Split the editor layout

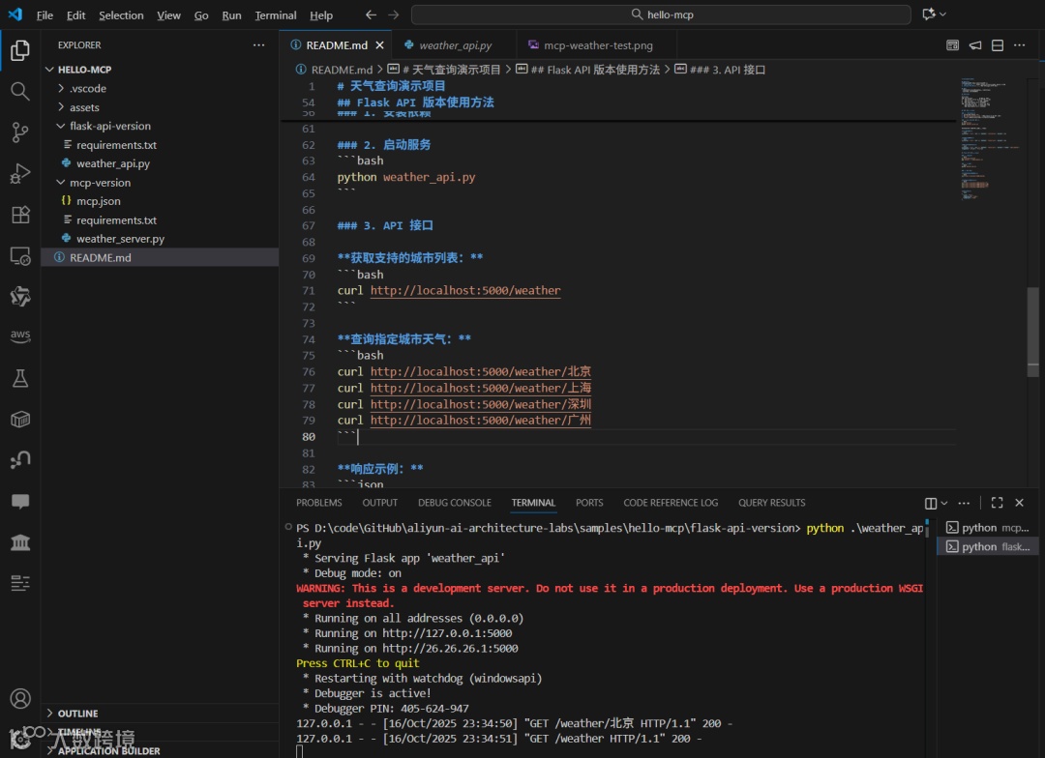(998, 44)
